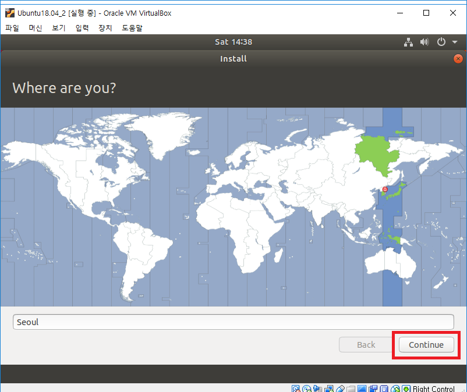Viewport: 467px width, 392px height.
Task: Click the display status icon
Action: pyautogui.click(x=362, y=389)
